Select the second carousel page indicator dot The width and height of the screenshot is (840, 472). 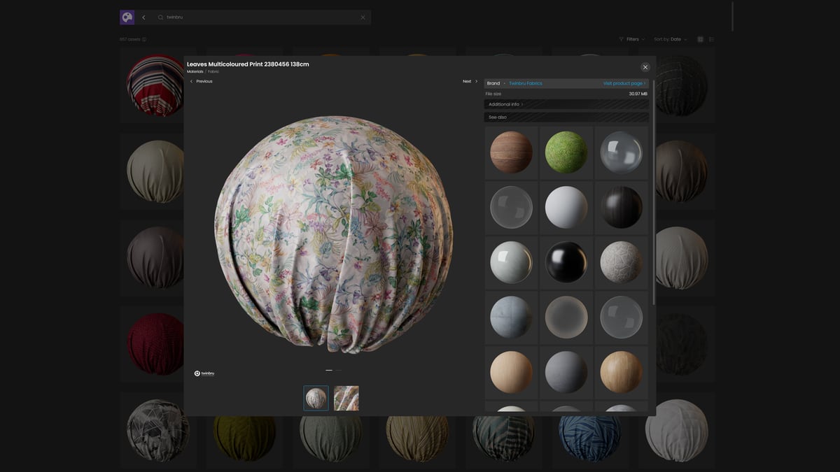(338, 371)
